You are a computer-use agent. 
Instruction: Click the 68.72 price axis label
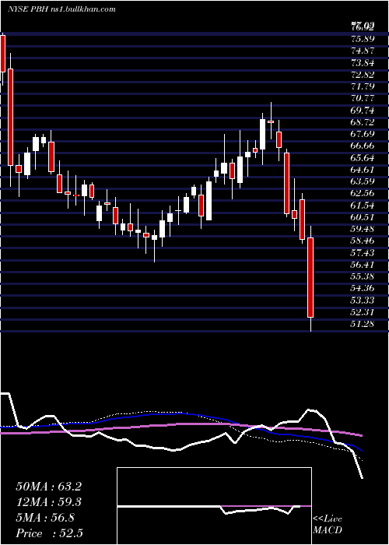[363, 122]
